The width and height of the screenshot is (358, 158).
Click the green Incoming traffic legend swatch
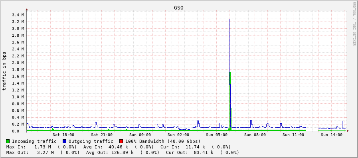point(8,141)
